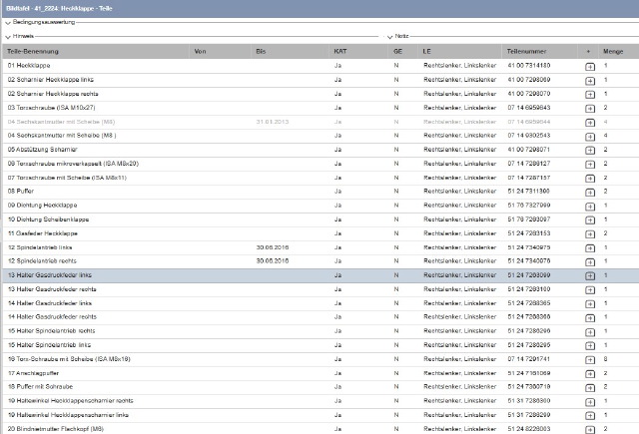Select row 01 Heckklappe

coord(320,66)
